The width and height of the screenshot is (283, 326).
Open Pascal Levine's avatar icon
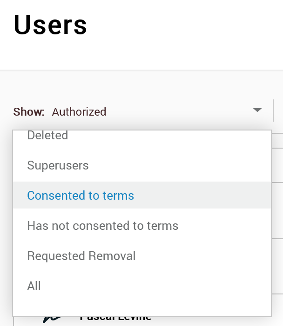pyautogui.click(x=52, y=320)
